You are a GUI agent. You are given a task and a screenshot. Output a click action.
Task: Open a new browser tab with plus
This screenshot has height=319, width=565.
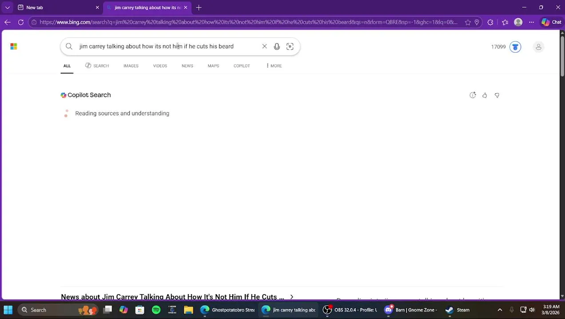[199, 8]
